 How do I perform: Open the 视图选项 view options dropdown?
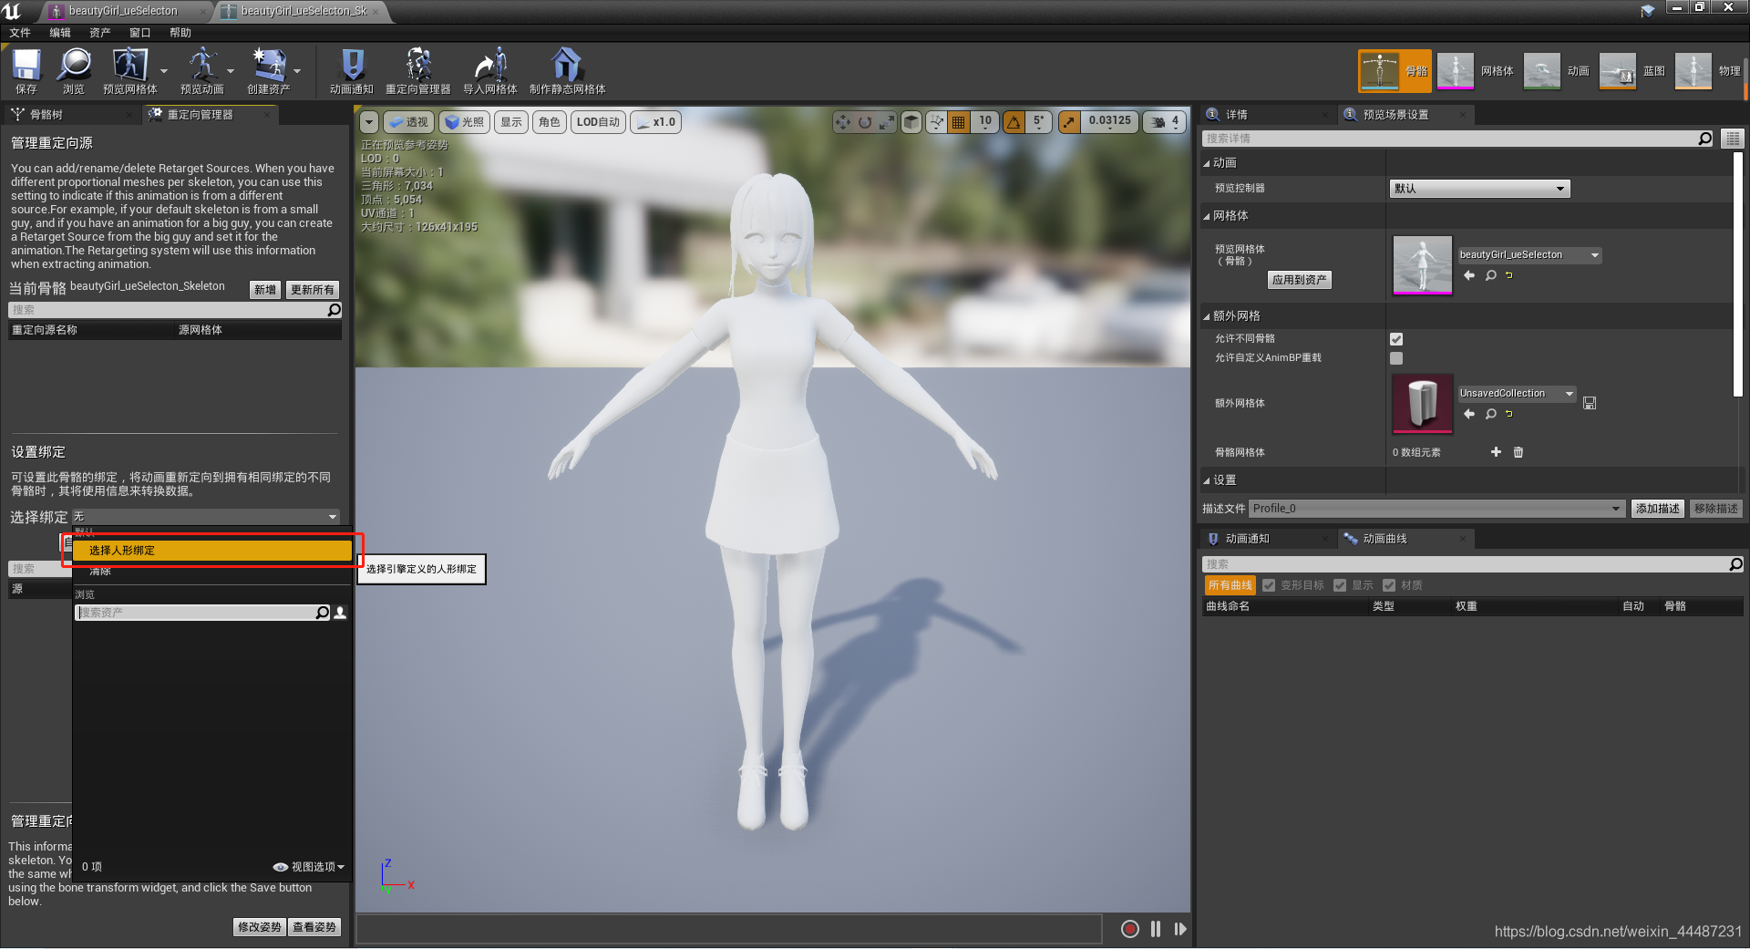[309, 867]
